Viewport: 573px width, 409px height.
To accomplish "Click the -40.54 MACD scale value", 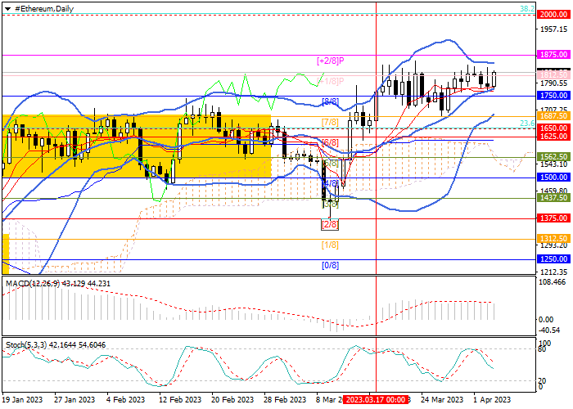I will pyautogui.click(x=550, y=330).
